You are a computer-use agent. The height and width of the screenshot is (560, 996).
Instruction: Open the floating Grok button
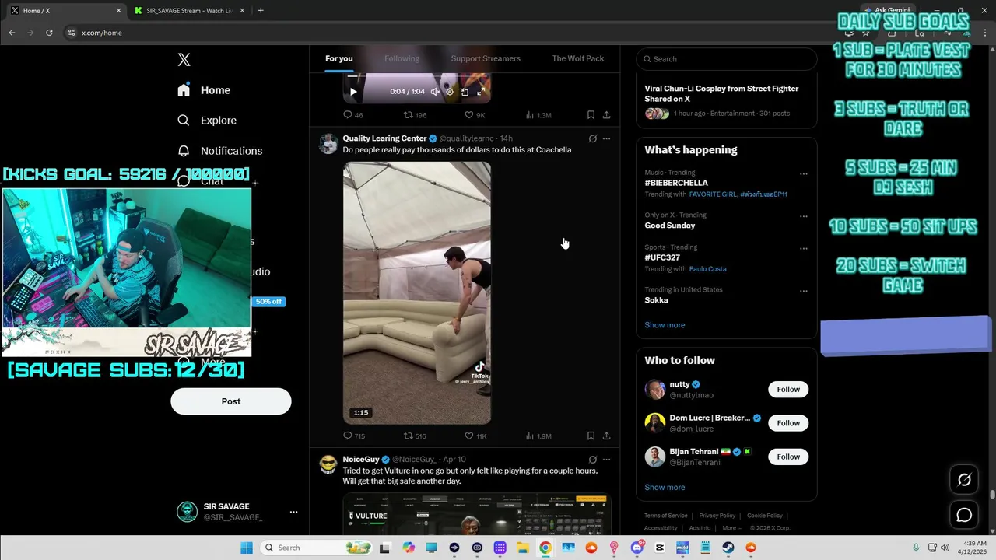964,480
